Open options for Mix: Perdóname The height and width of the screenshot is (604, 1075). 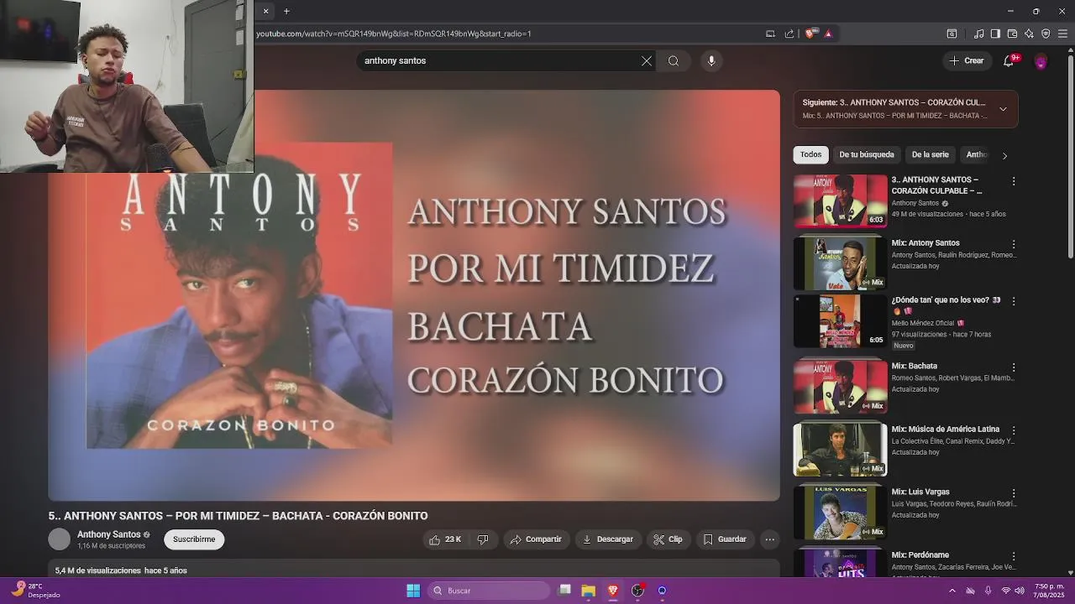1014,556
